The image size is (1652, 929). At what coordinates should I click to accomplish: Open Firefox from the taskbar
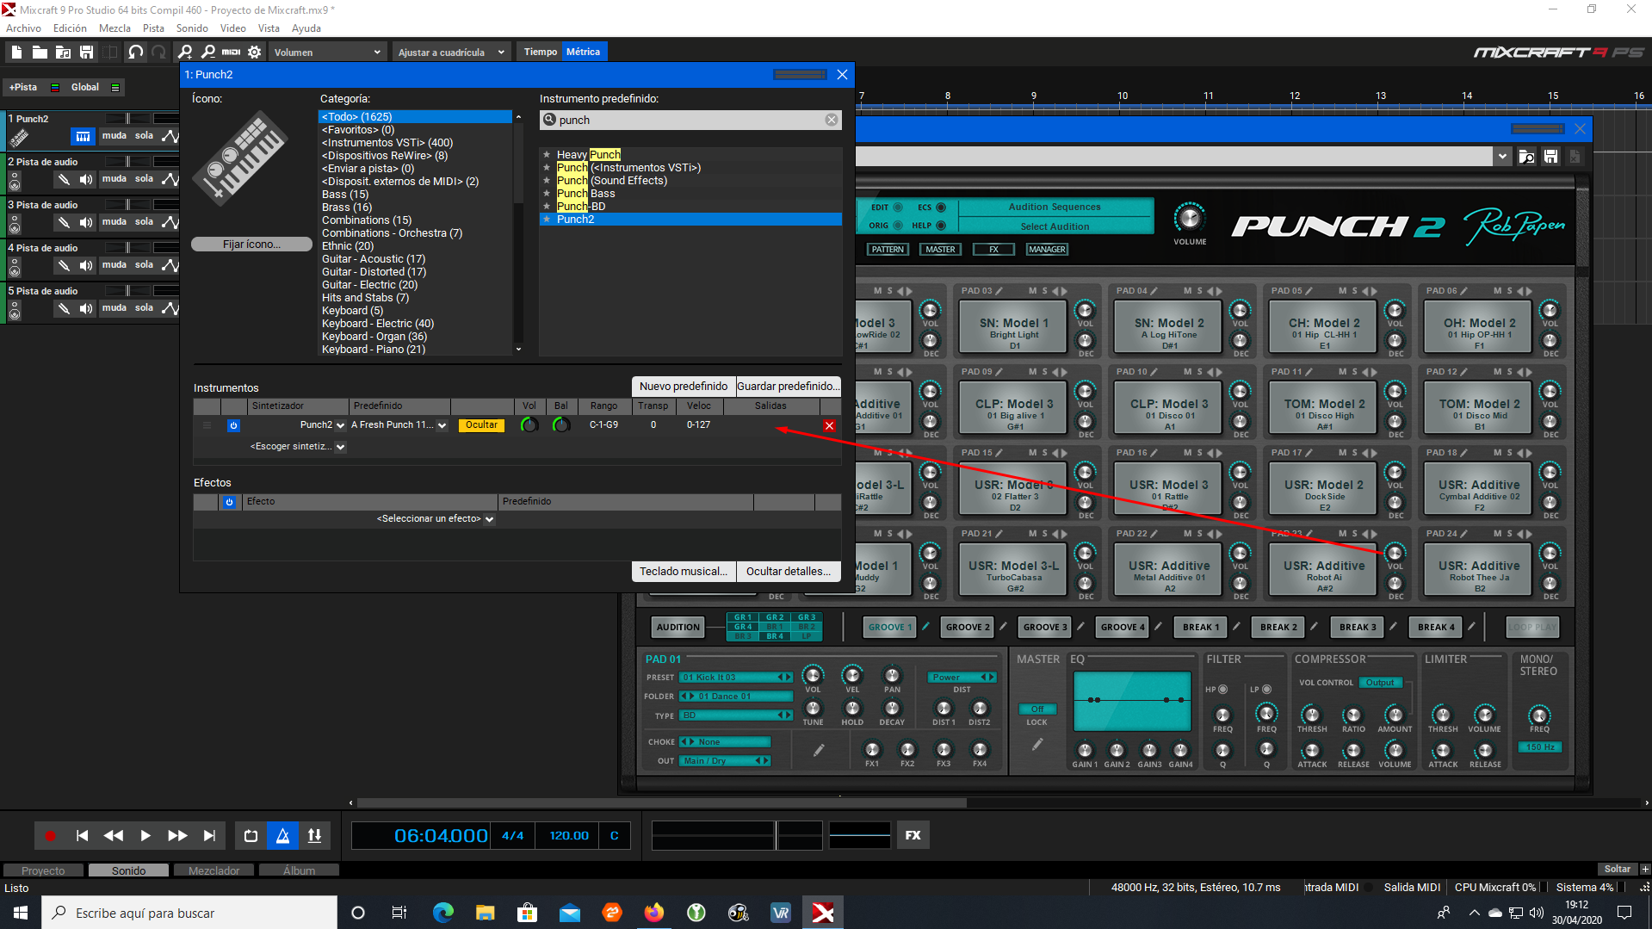[x=654, y=913]
